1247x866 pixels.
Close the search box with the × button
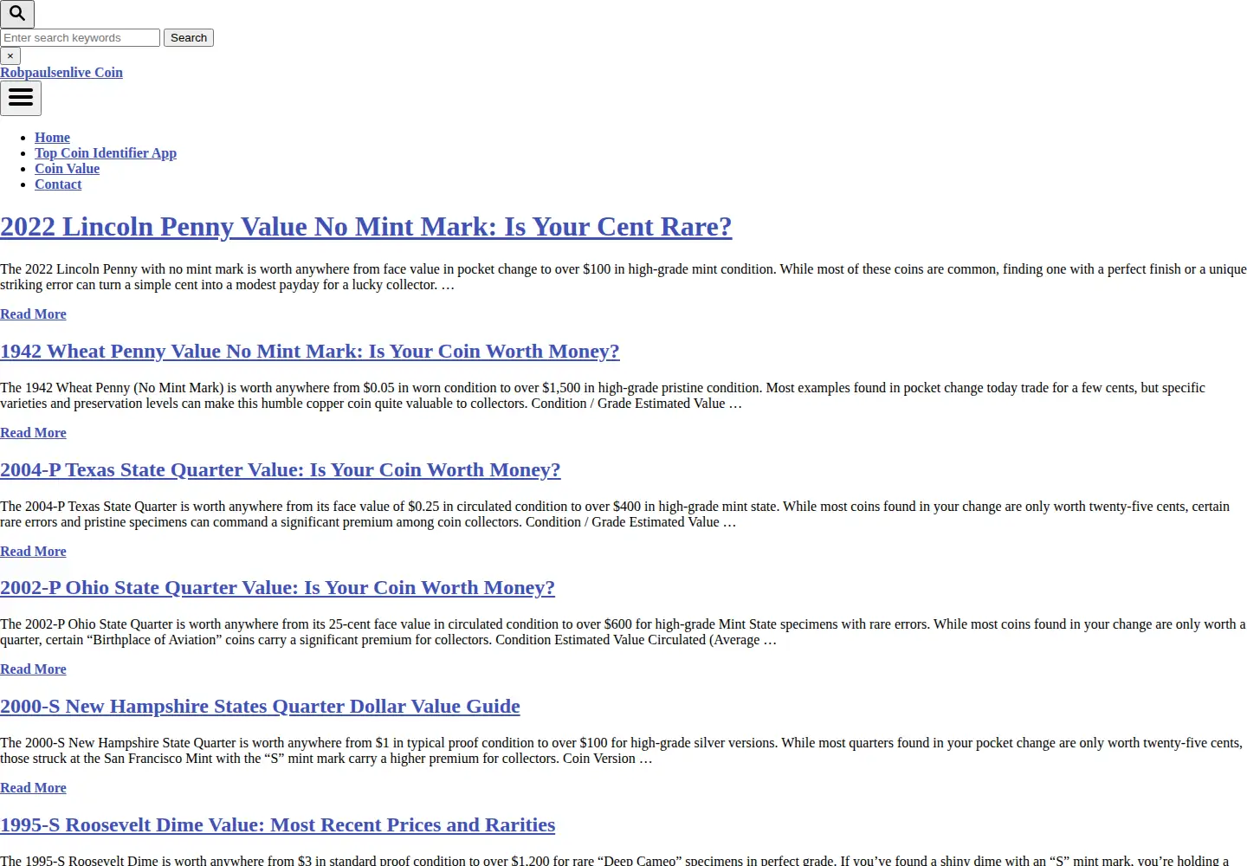[x=10, y=55]
